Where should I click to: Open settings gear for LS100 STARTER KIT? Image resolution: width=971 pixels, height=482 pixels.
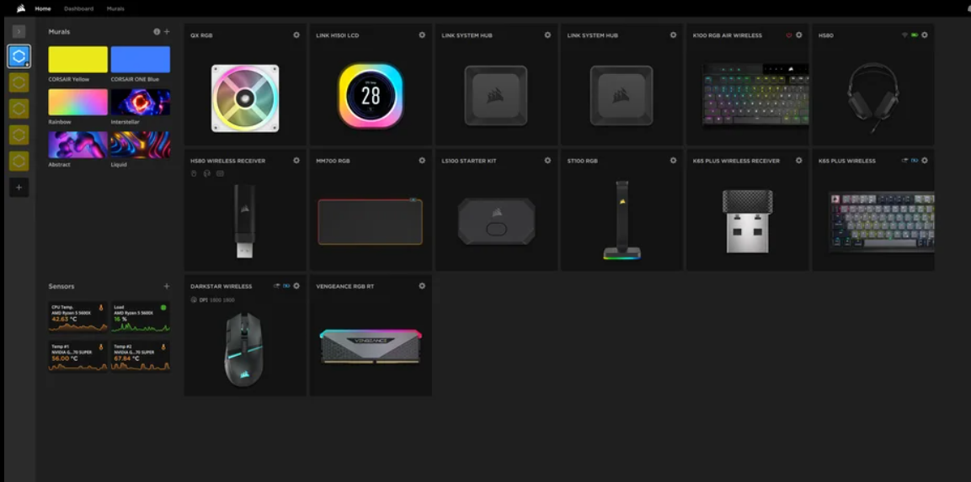coord(548,161)
